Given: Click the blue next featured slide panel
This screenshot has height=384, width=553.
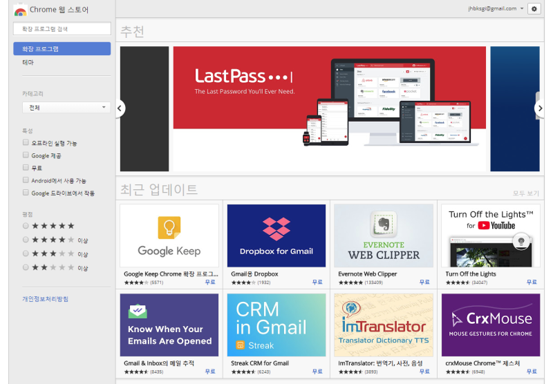Looking at the screenshot, I should pos(515,108).
